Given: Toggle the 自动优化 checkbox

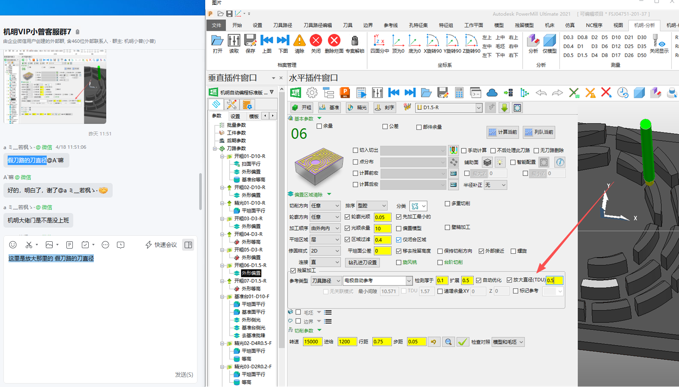Looking at the screenshot, I should click(x=479, y=280).
